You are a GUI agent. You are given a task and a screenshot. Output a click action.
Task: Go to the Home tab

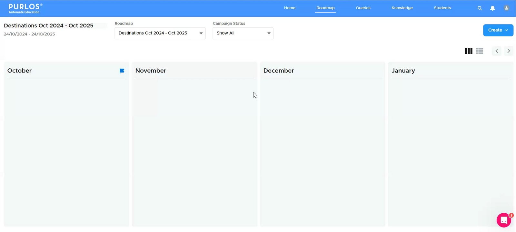[290, 8]
